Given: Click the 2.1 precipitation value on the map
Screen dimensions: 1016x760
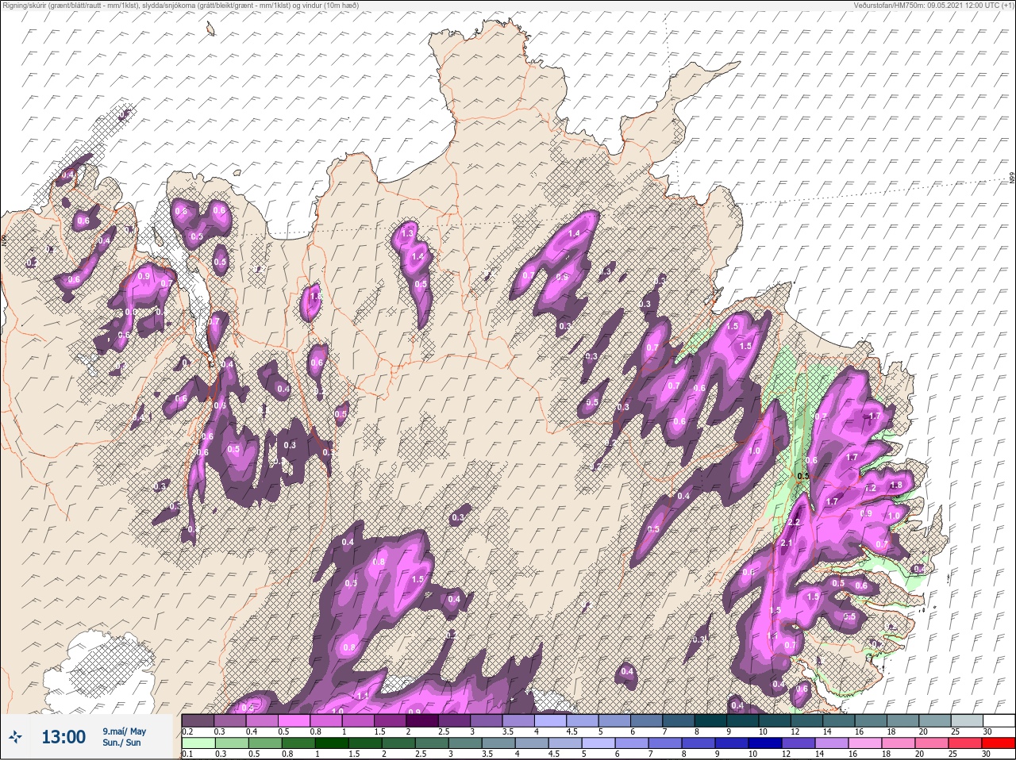Looking at the screenshot, I should pos(787,543).
